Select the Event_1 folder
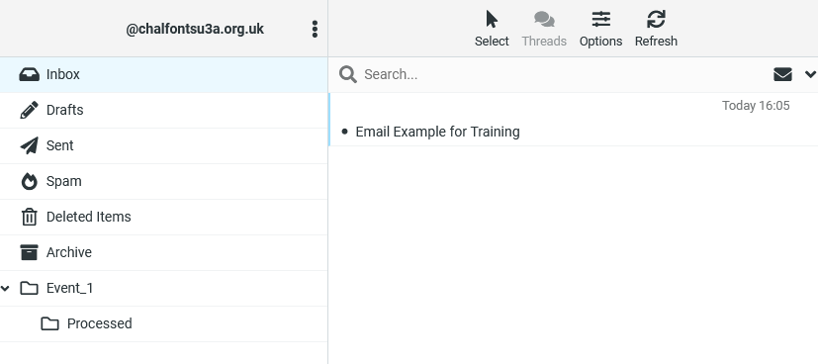This screenshot has height=364, width=818. coord(164,288)
